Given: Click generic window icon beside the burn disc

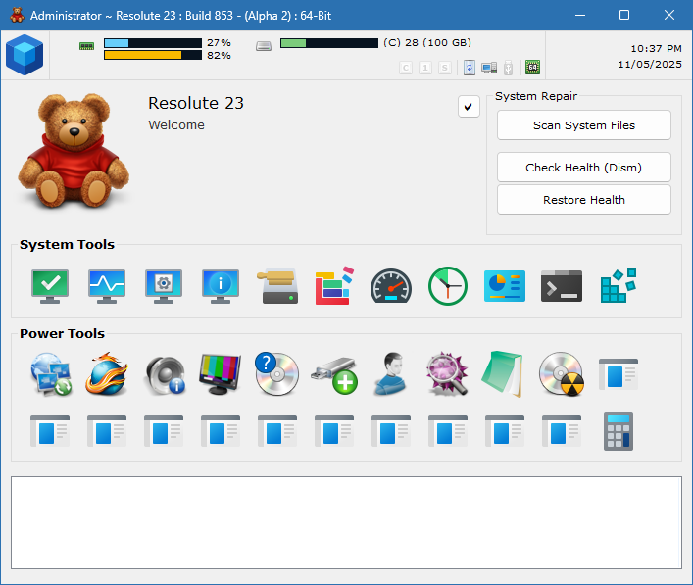Looking at the screenshot, I should [x=619, y=374].
